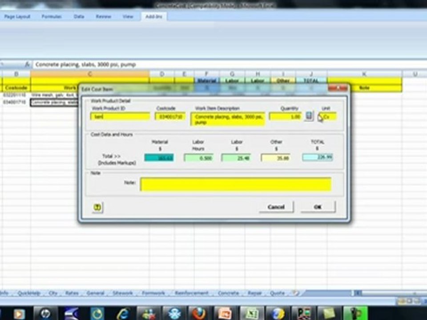Click the insert function fx icon
This screenshot has width=427, height=320.
(x=27, y=64)
